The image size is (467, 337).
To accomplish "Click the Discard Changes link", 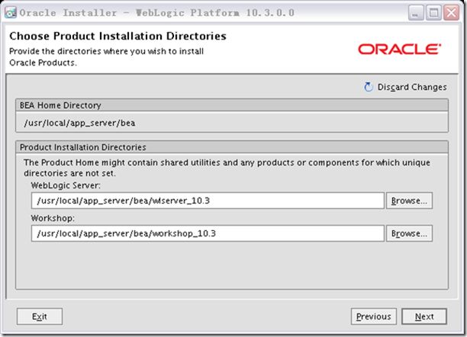I will (412, 87).
